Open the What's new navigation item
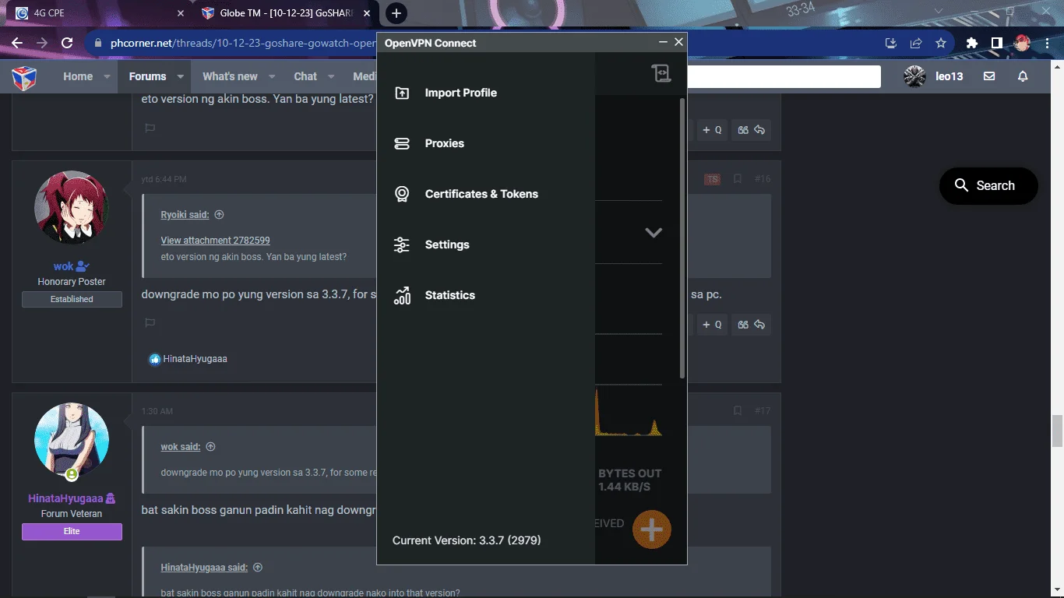This screenshot has height=598, width=1064. point(230,76)
